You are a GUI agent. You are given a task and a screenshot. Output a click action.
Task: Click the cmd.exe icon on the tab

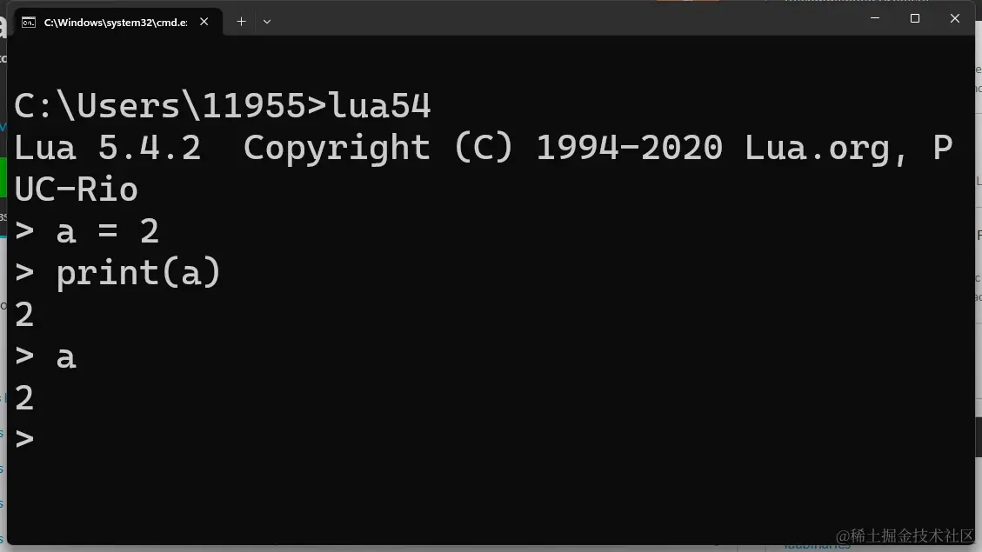coord(28,22)
